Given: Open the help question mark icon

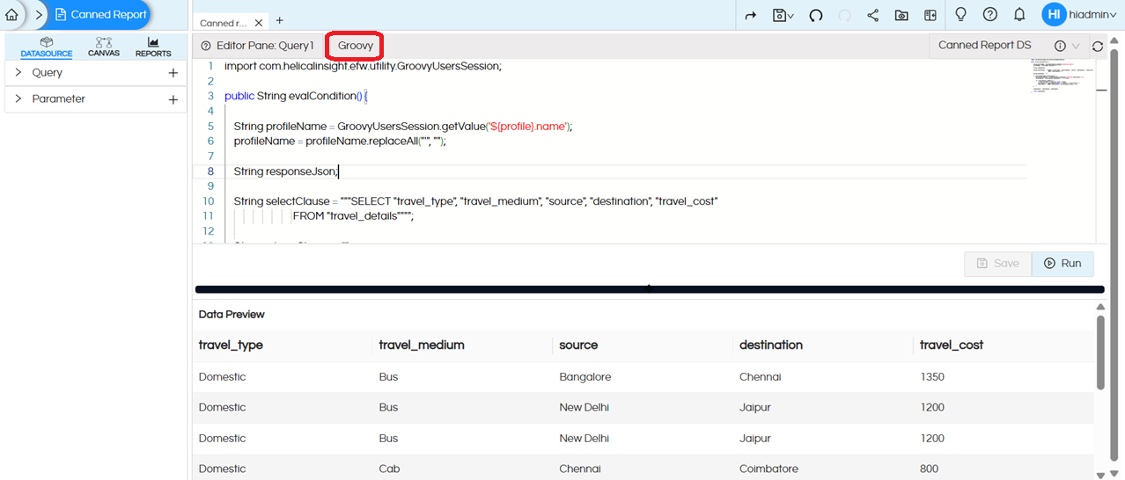Looking at the screenshot, I should point(989,15).
